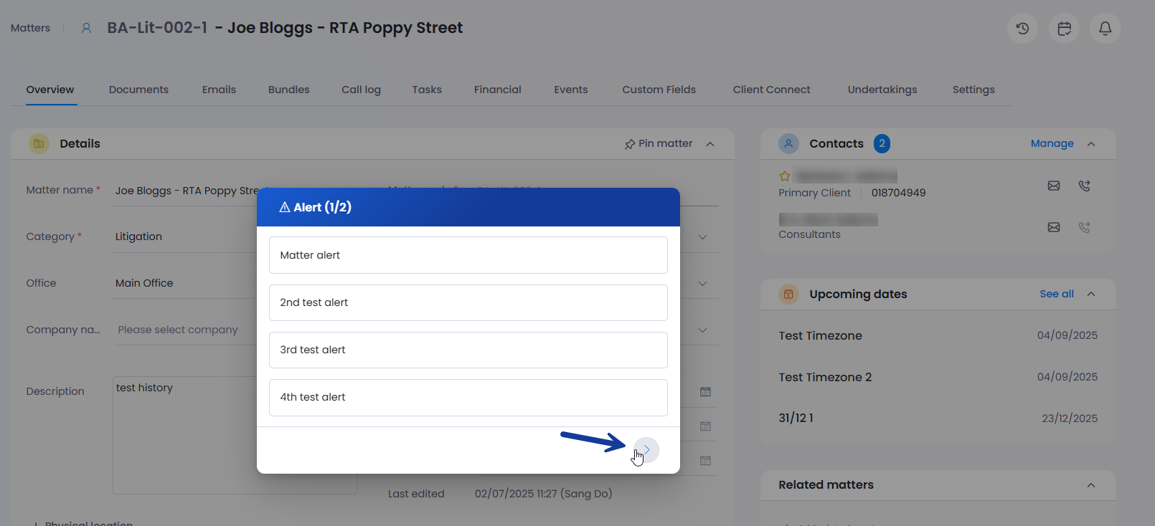Open the Category dropdown arrow
Screen dimensions: 1155x526
point(702,237)
